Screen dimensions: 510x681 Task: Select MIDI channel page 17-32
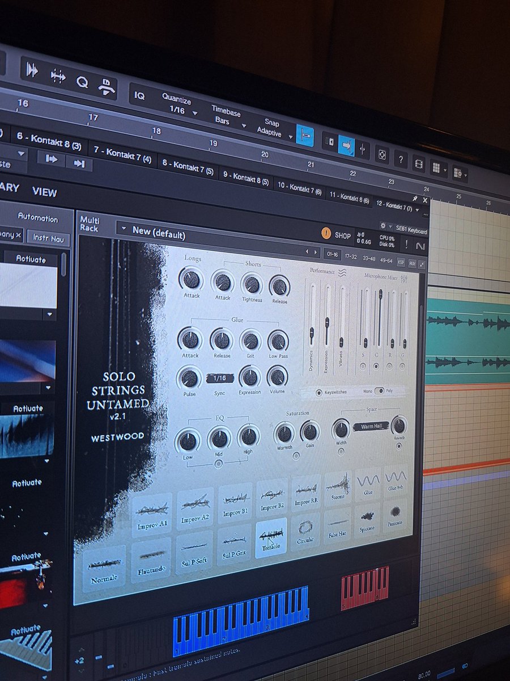[x=351, y=256]
